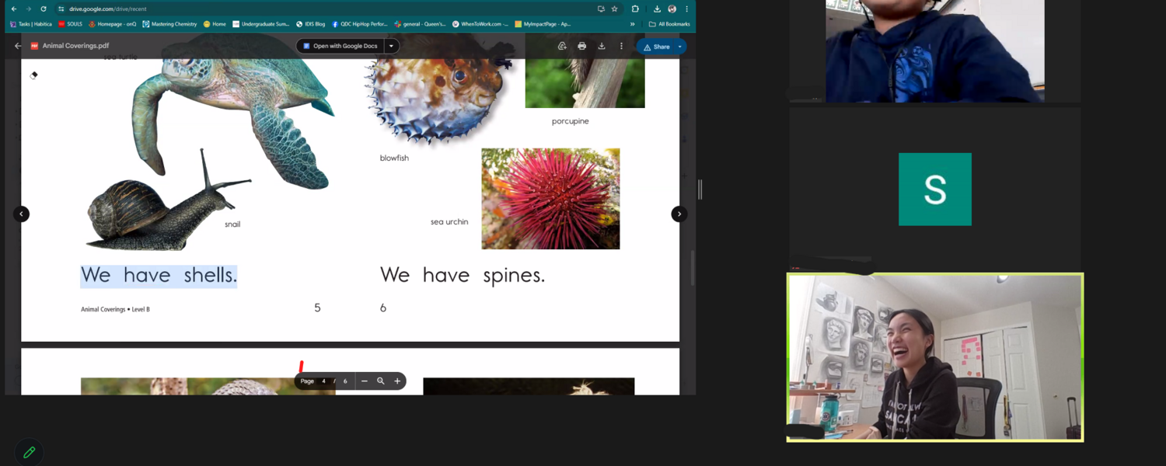Print the PDF using the printer icon
The width and height of the screenshot is (1166, 466).
581,46
